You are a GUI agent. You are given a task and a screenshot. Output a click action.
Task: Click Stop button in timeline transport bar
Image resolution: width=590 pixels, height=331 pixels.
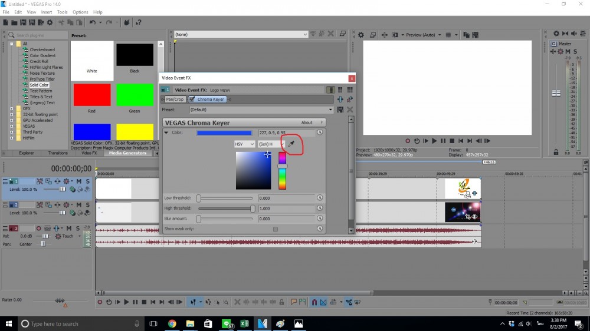144,302
